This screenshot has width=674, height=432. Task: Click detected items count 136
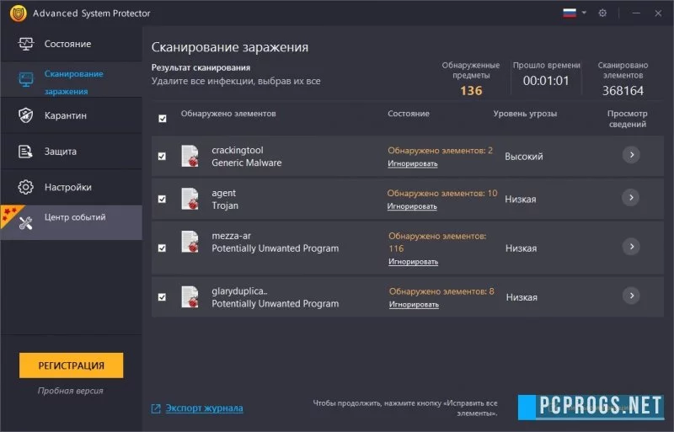tap(471, 91)
